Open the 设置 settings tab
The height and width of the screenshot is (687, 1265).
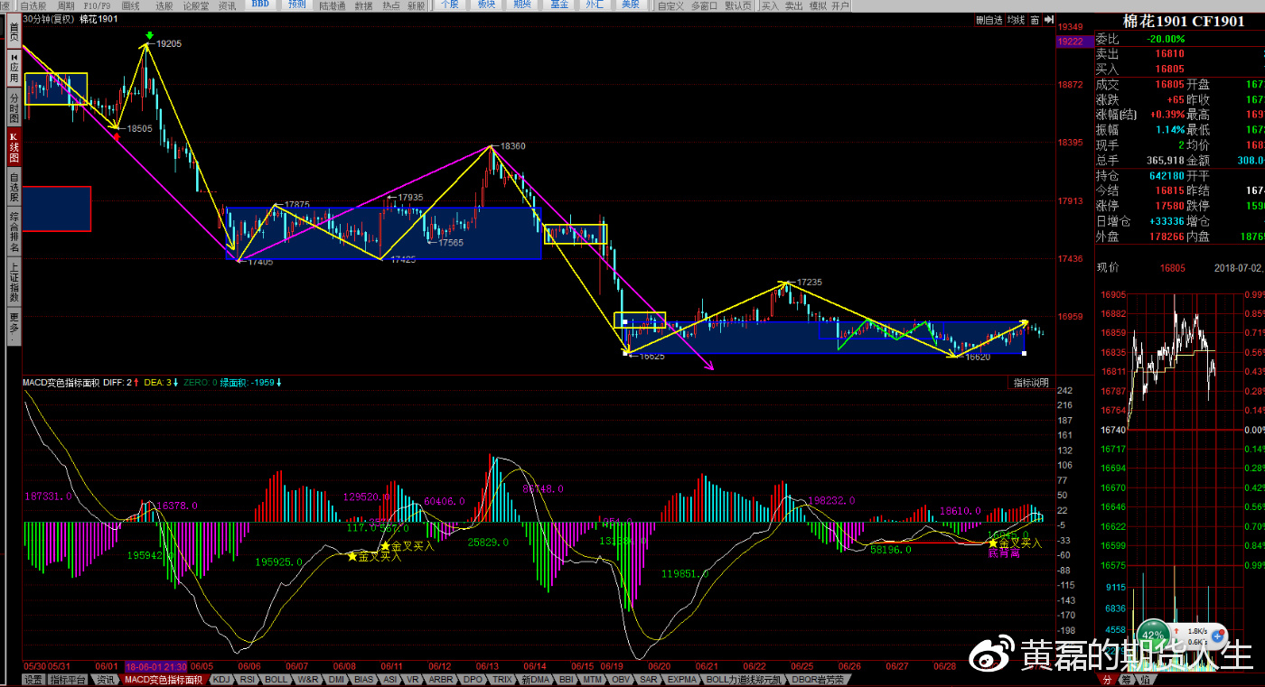33,680
